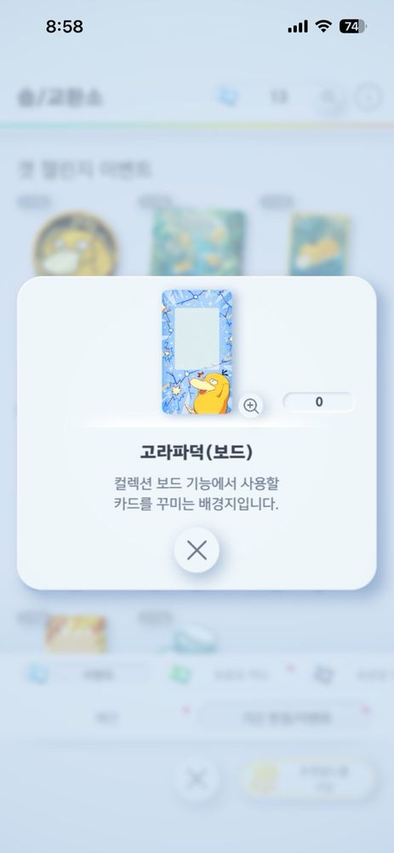The image size is (394, 853).
Task: Close the 고라파덕(보드) popup with the X
Action: pos(197,550)
